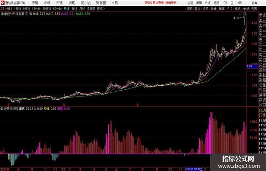Click the 2006/11/14 date marker on timeline
Viewport: 266px width, 171px height.
coord(194,169)
